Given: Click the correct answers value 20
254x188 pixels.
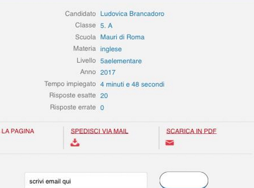Looking at the screenshot, I should [x=104, y=96].
